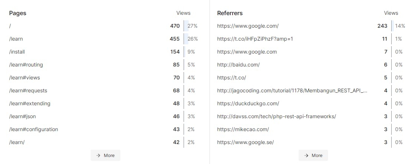Open the jagocoding.com tutorial referrer link
The image size is (412, 164).
(292, 90)
